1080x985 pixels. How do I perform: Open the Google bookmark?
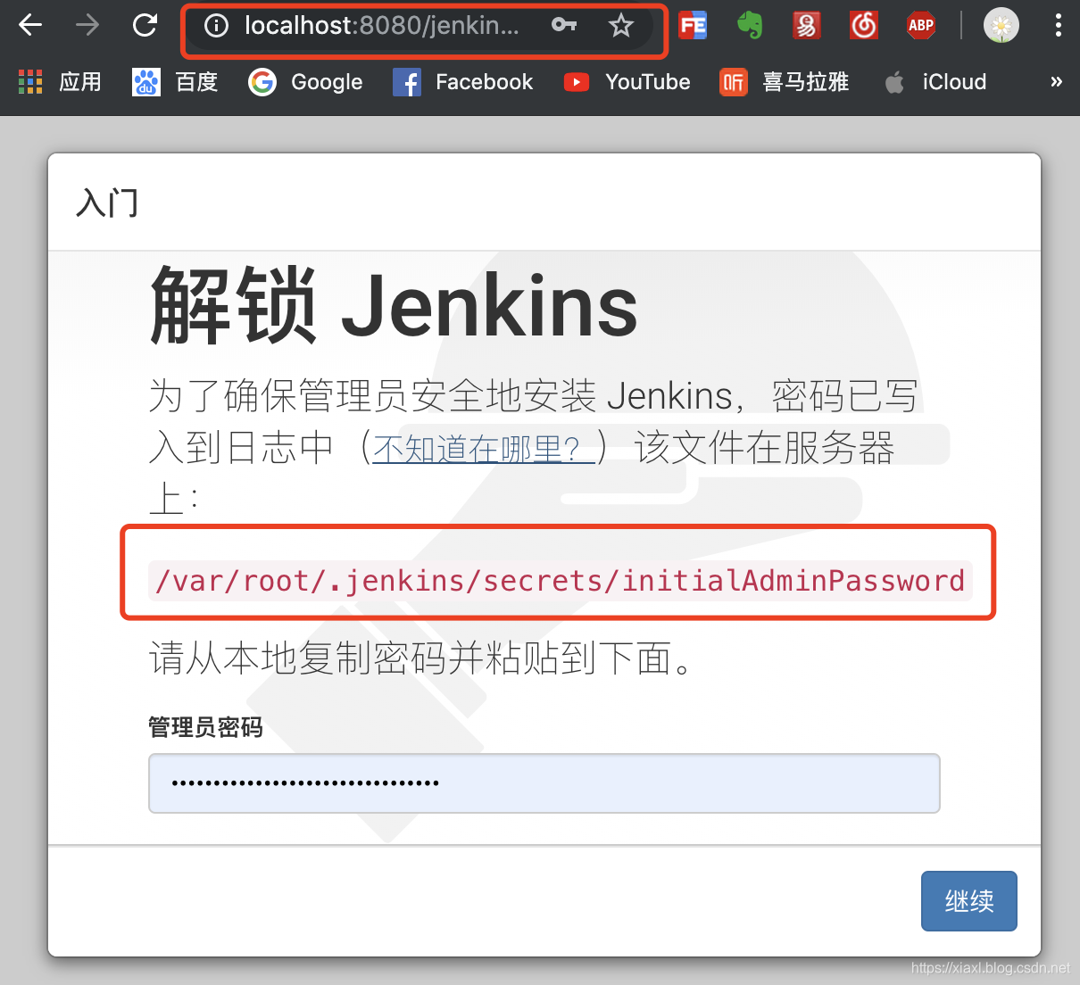305,81
